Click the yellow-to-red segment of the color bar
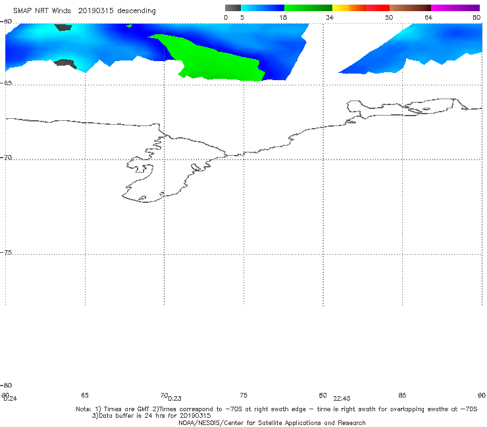Screen dimensions: 487x427 [x=361, y=8]
